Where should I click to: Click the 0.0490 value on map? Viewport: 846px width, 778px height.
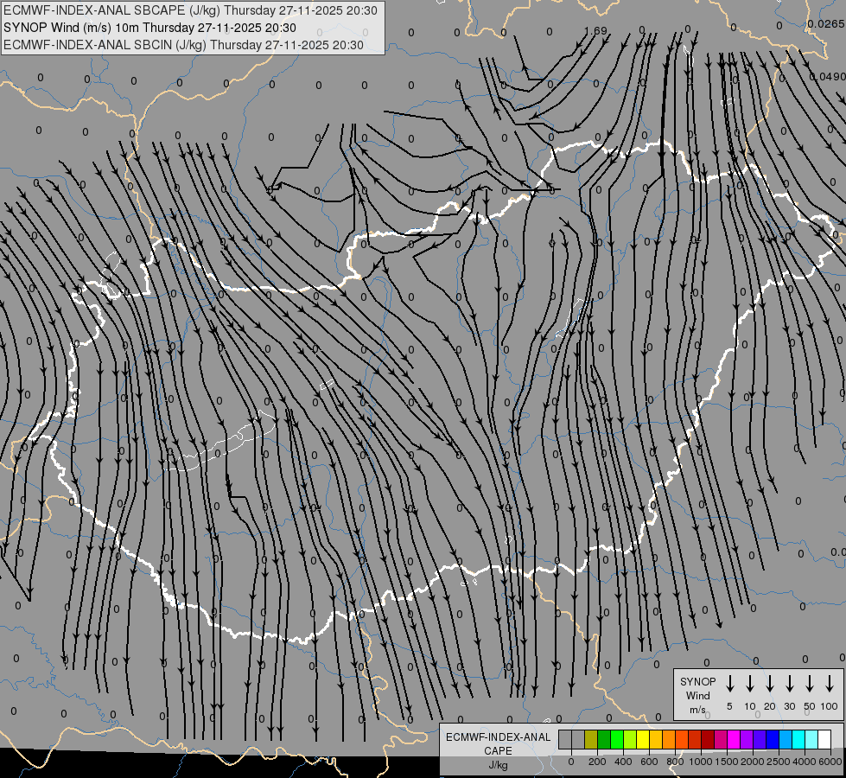[827, 77]
